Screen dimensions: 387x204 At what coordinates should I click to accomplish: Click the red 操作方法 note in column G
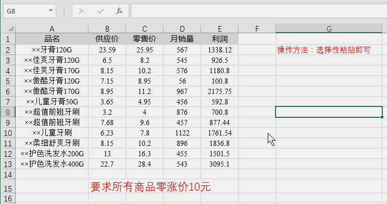324,50
